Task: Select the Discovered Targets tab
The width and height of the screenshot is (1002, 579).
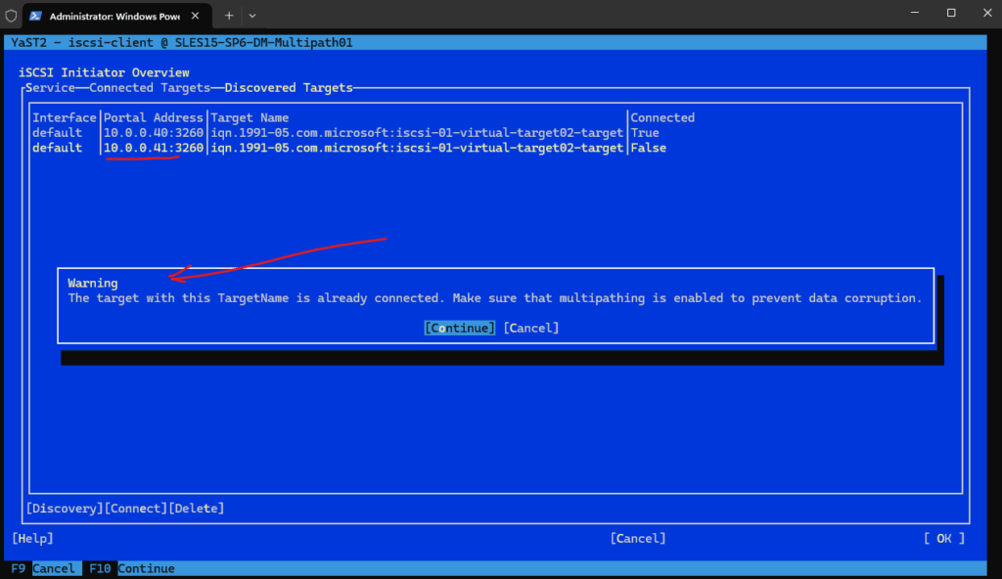Action: point(289,88)
